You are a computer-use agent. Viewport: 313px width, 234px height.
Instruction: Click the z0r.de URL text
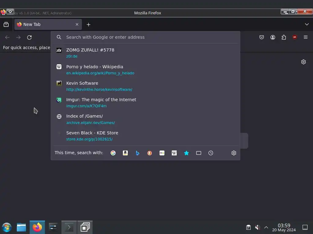tap(72, 56)
